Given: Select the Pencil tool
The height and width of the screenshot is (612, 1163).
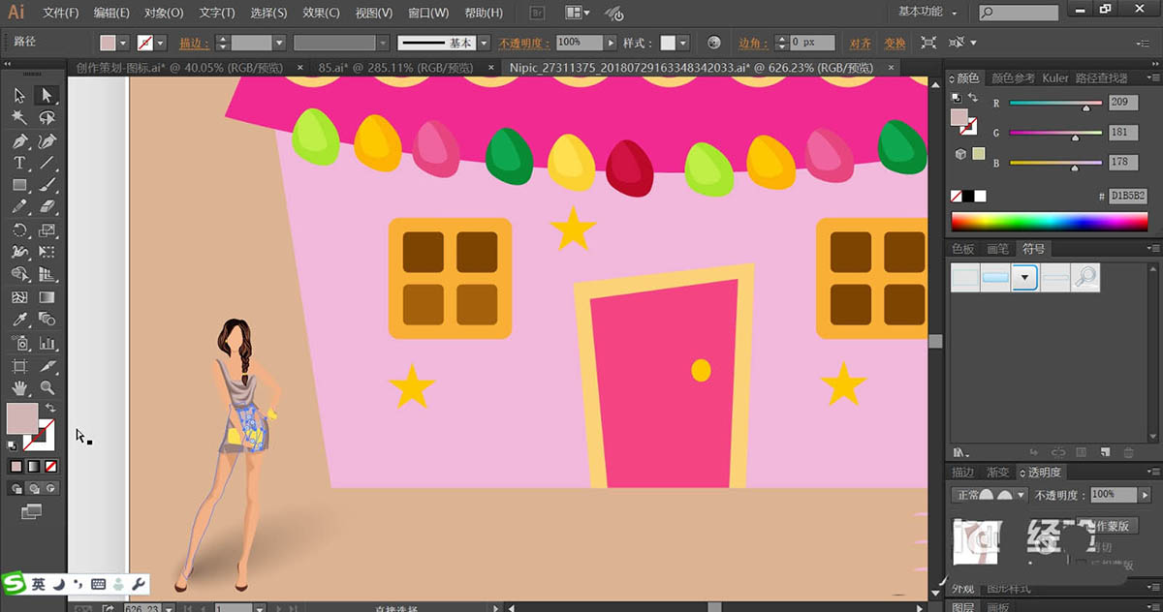Looking at the screenshot, I should click(19, 207).
